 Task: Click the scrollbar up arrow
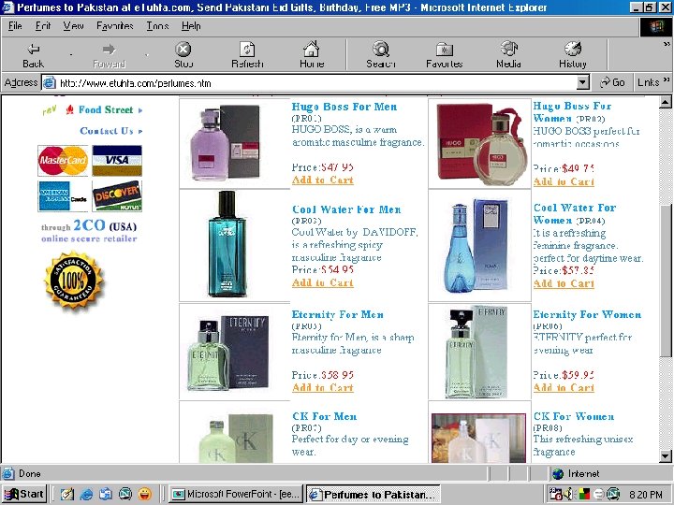[666, 102]
